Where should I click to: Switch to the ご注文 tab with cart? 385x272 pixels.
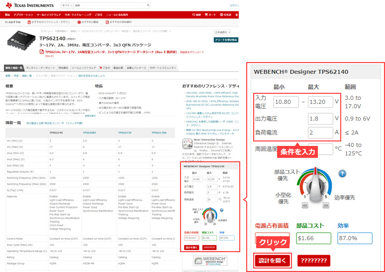105,68
